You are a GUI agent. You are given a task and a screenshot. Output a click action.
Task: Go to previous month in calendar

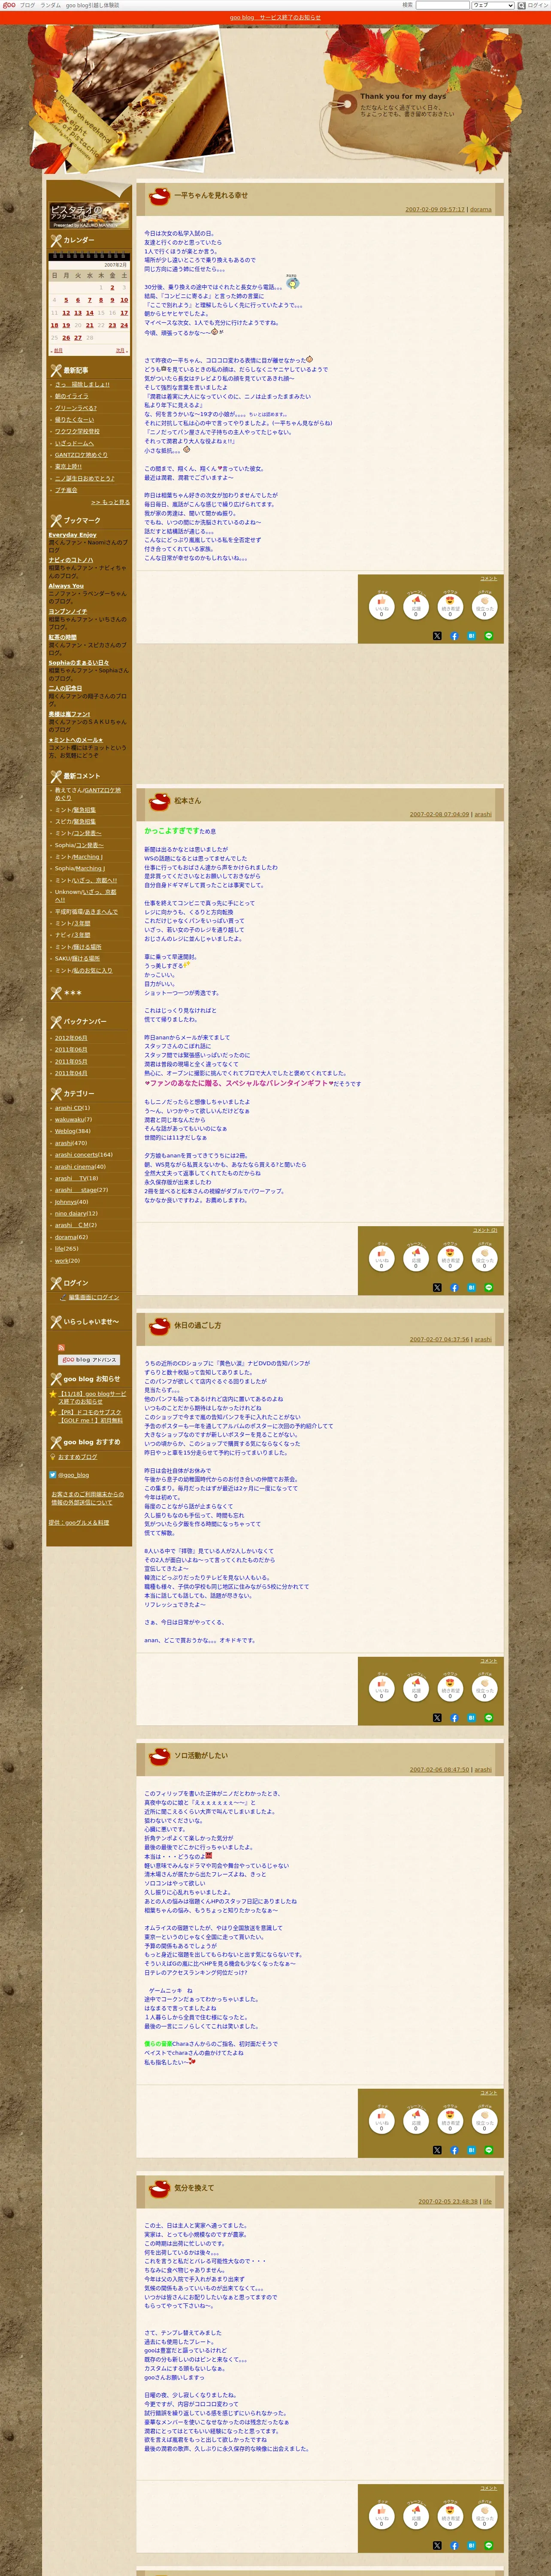click(x=58, y=351)
